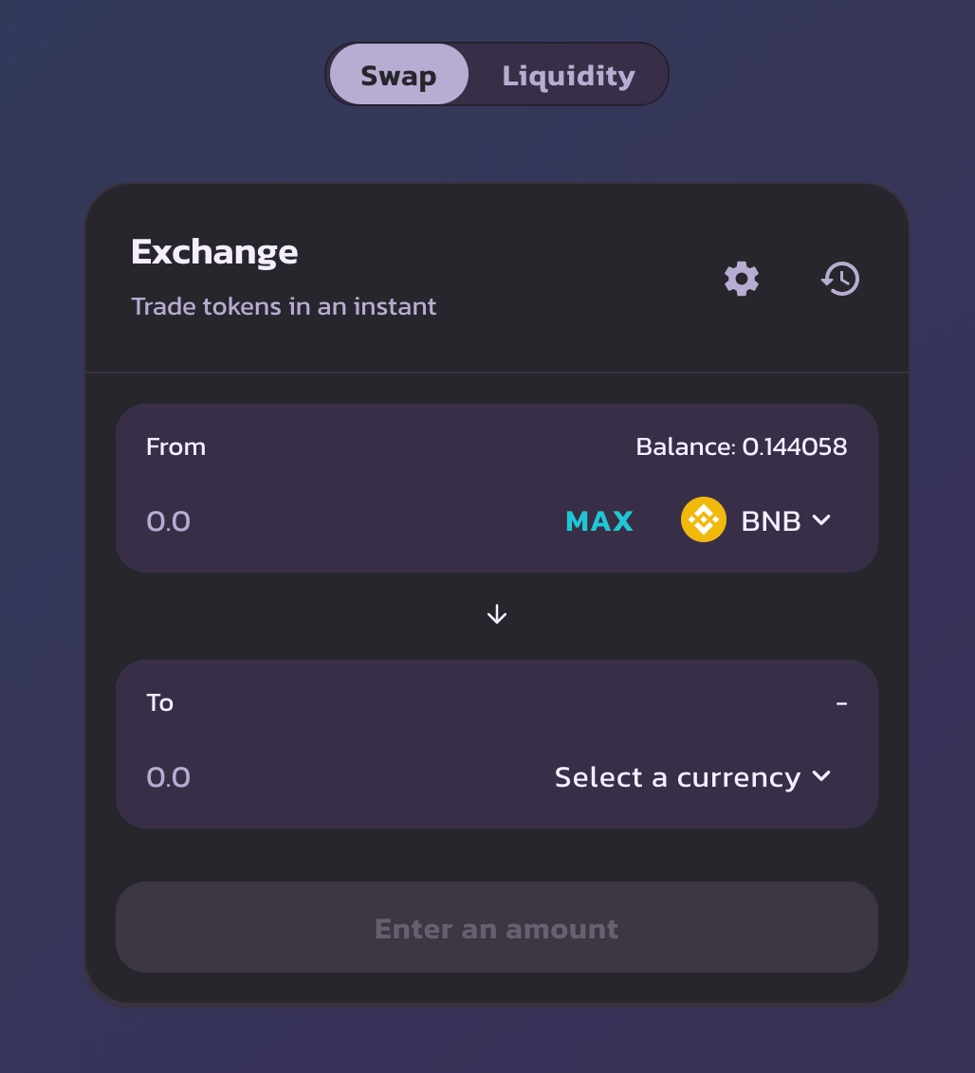The image size is (975, 1073).
Task: Expand the chevron beside Select a currency
Action: (821, 777)
